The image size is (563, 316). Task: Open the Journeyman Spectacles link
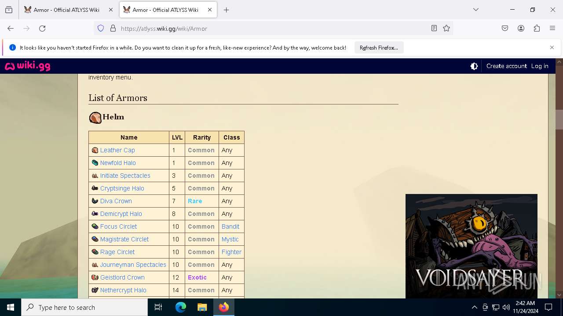click(x=133, y=265)
